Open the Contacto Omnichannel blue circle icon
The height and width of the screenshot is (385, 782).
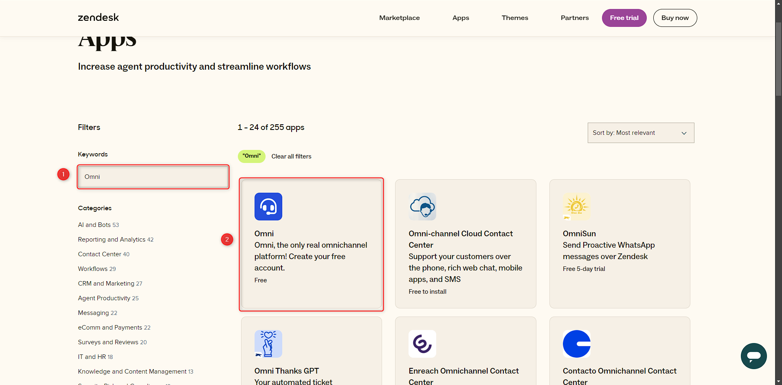[x=577, y=344]
